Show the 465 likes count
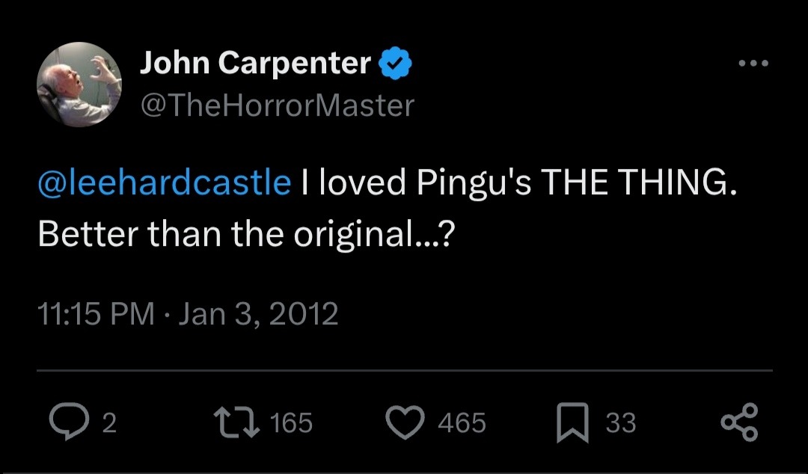Viewport: 808px width, 474px height. (x=462, y=423)
